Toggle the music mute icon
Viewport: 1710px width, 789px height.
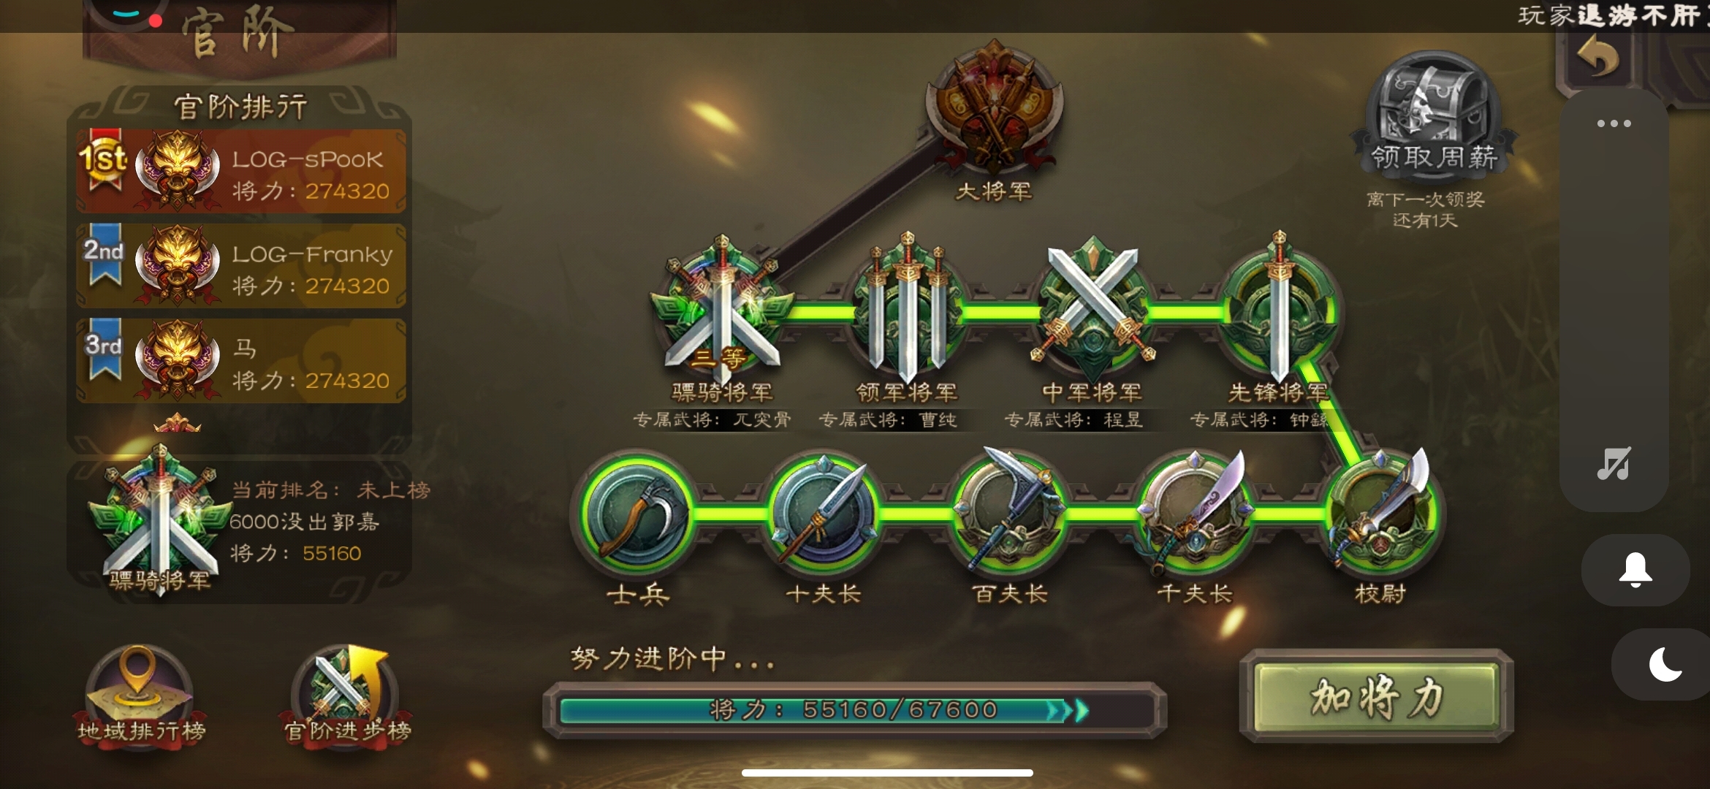[x=1614, y=464]
